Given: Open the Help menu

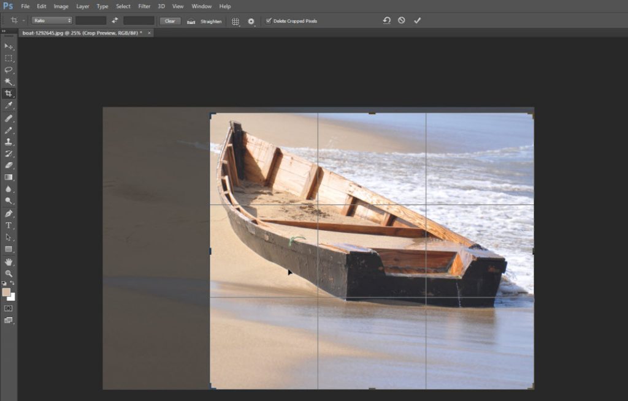Looking at the screenshot, I should click(225, 6).
